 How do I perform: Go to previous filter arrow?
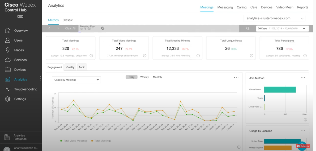(49, 28)
